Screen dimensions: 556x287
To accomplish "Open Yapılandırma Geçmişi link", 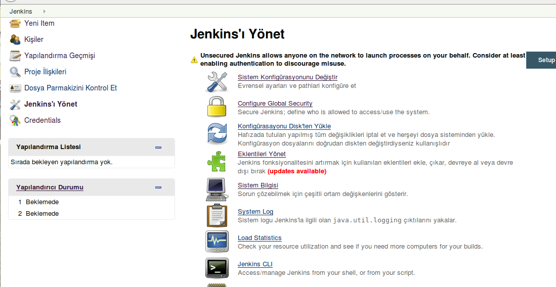I will (60, 56).
